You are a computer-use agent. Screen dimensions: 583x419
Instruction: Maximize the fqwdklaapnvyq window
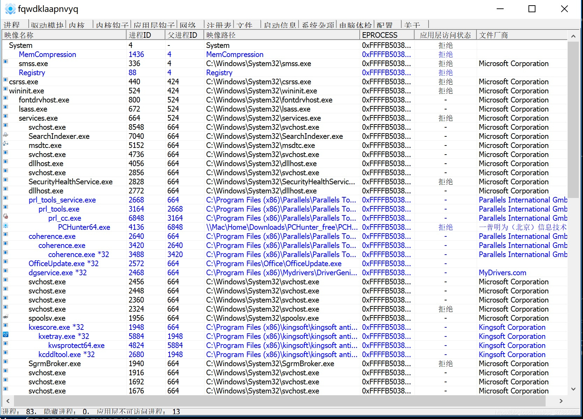(532, 9)
